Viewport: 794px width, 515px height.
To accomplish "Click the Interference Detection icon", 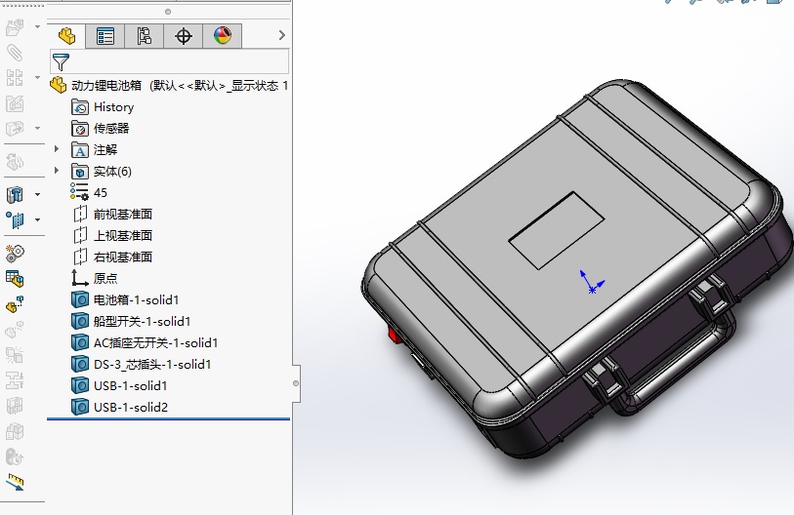I will click(15, 355).
